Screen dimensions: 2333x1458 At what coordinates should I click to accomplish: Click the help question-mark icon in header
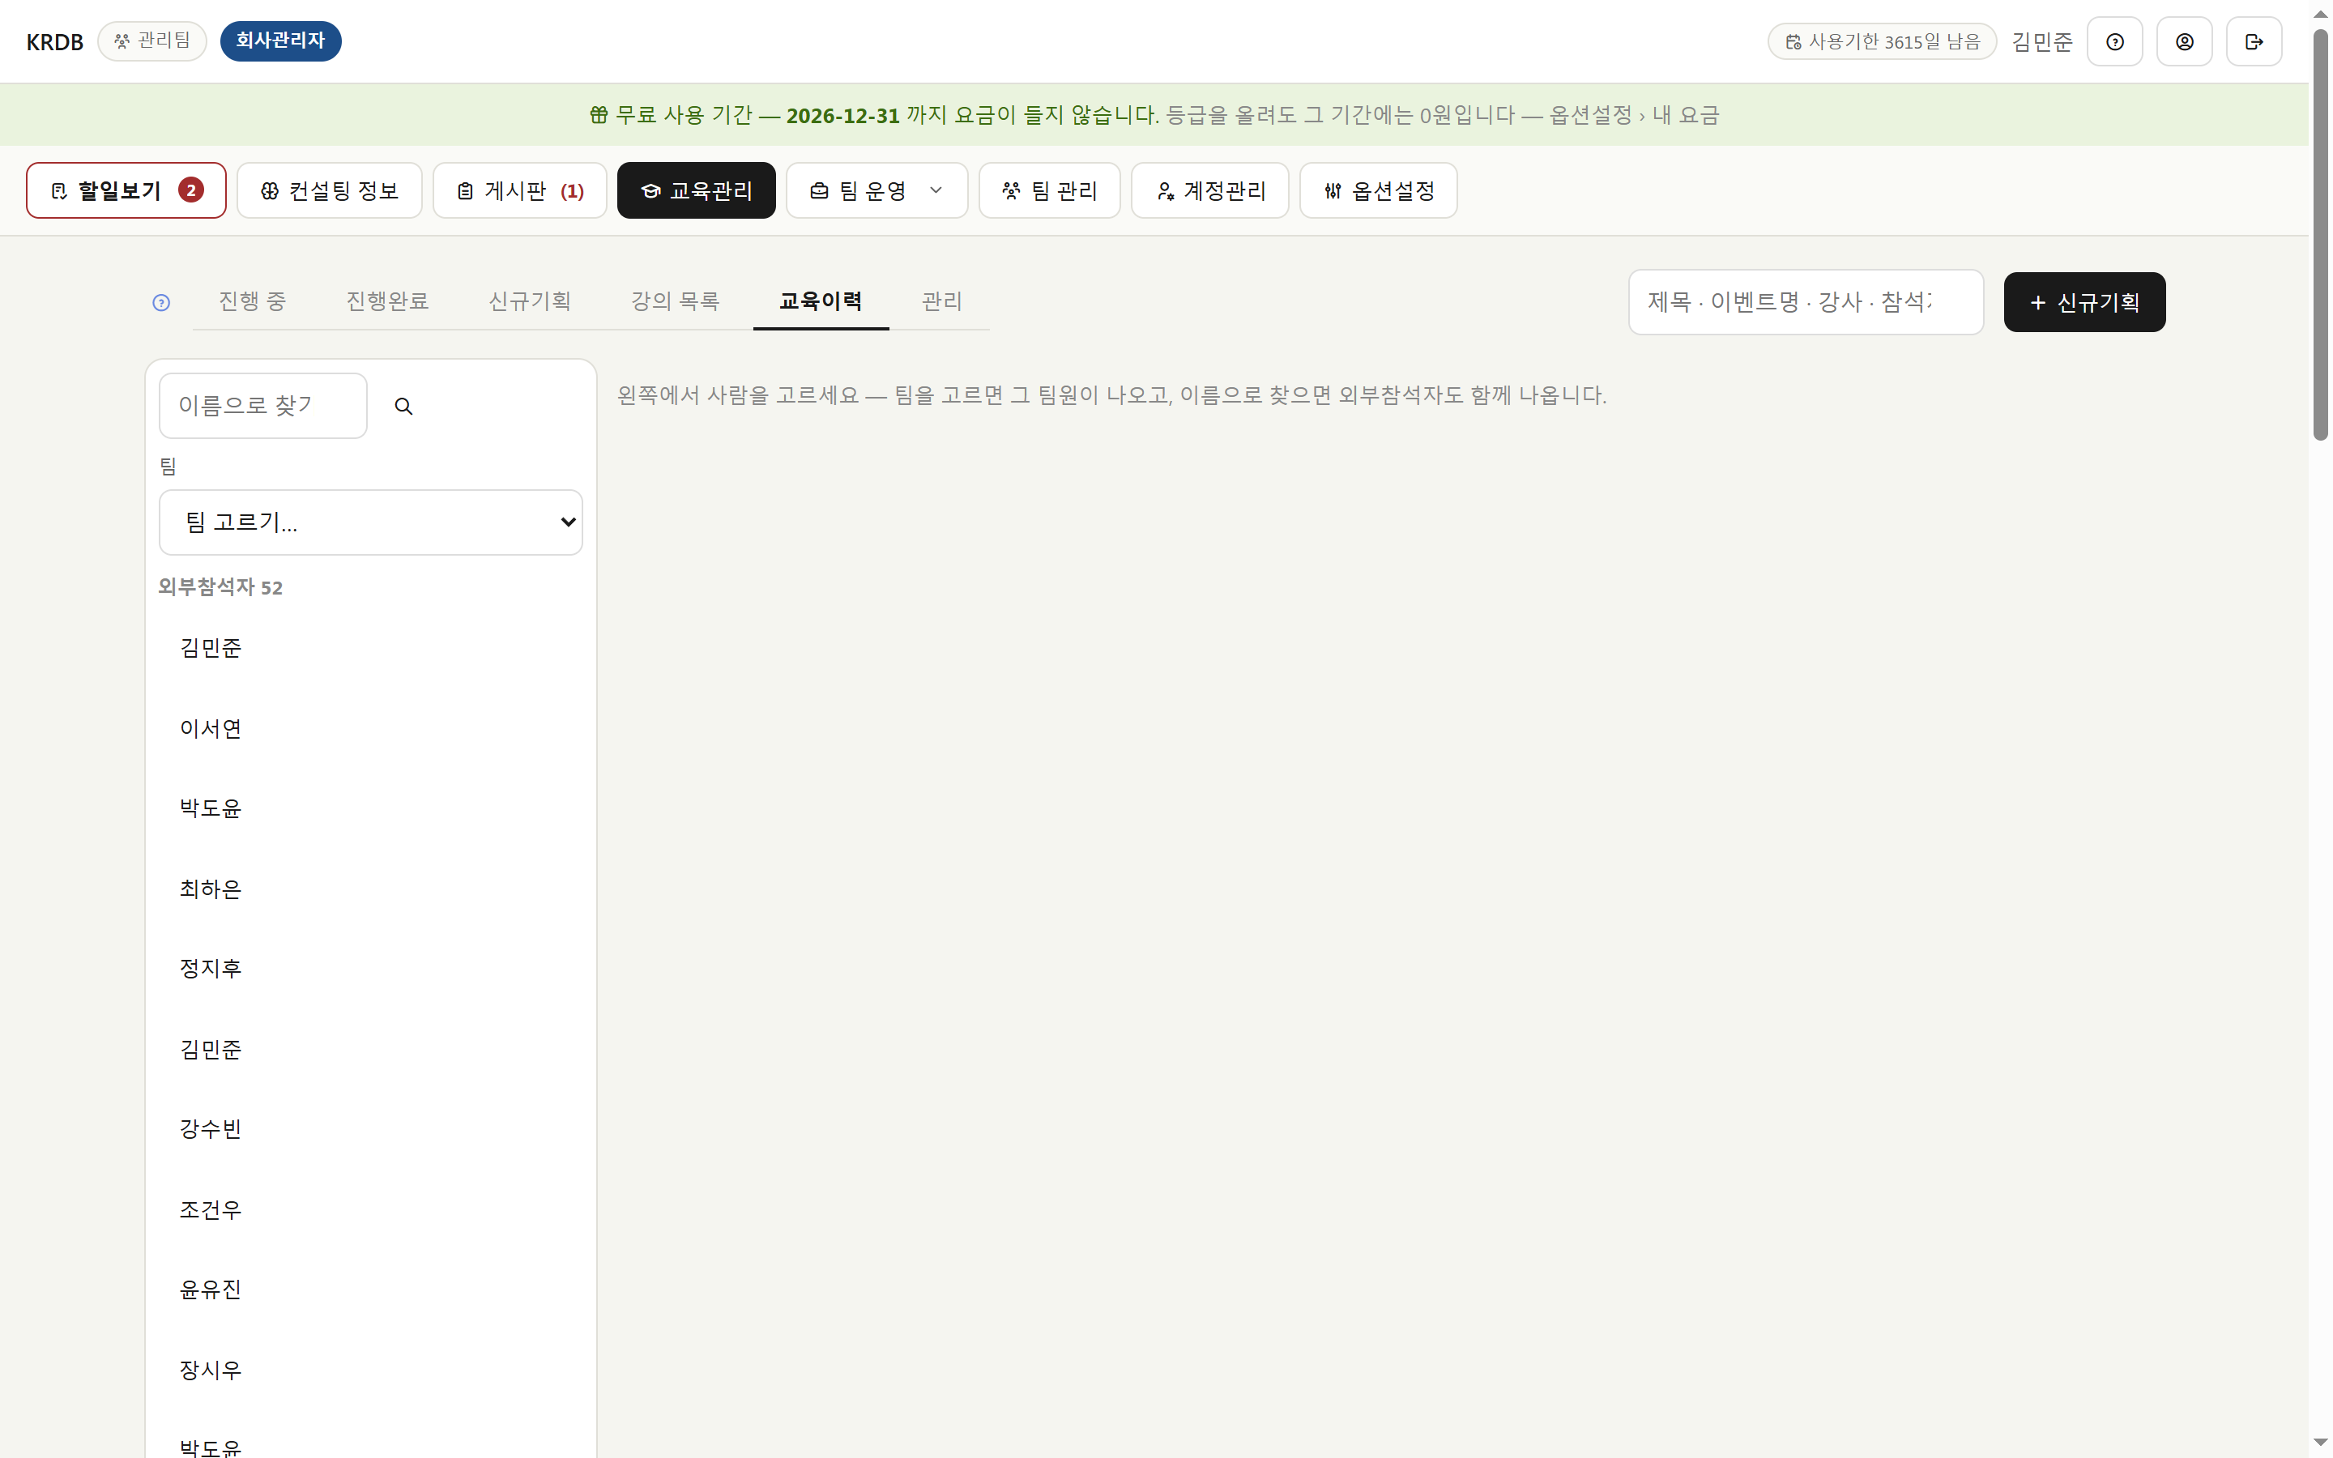point(2114,41)
